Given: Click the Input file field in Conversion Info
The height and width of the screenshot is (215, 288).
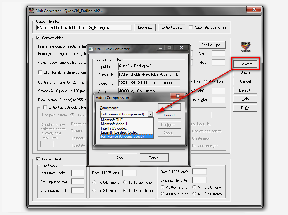Looking at the screenshot, I should 149,66.
